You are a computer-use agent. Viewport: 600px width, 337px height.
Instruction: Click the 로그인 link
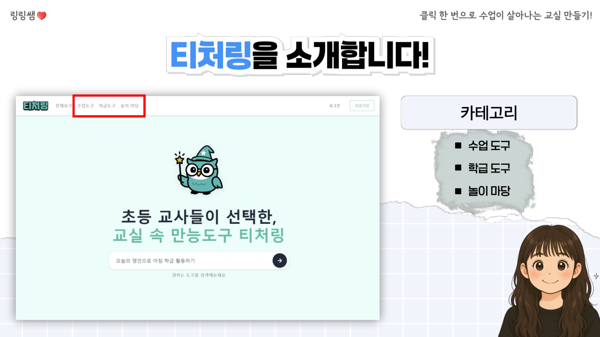pos(335,106)
